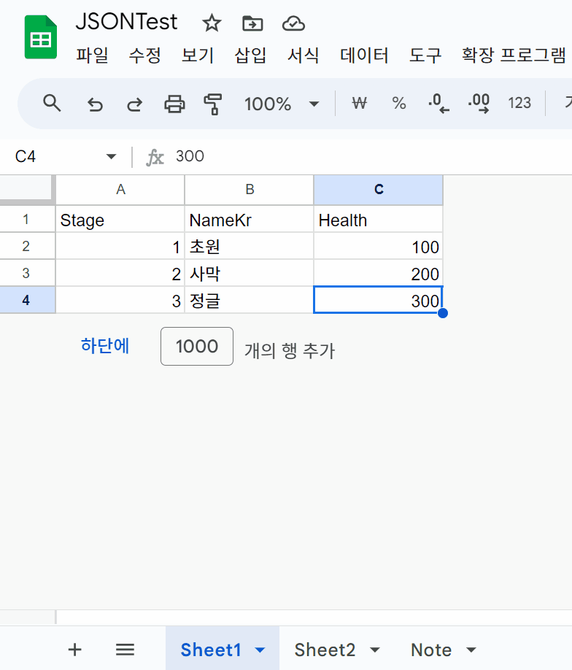
Task: Click the 하단에 add rows link
Action: click(105, 346)
